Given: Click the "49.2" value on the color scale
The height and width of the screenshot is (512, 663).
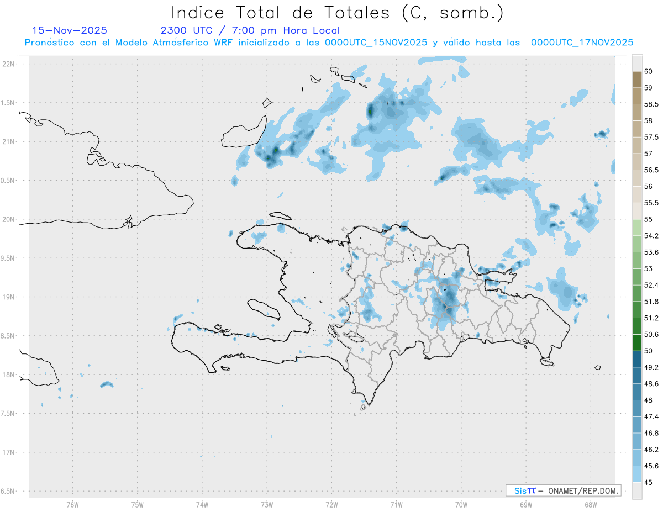Looking at the screenshot, I should click(x=651, y=367).
